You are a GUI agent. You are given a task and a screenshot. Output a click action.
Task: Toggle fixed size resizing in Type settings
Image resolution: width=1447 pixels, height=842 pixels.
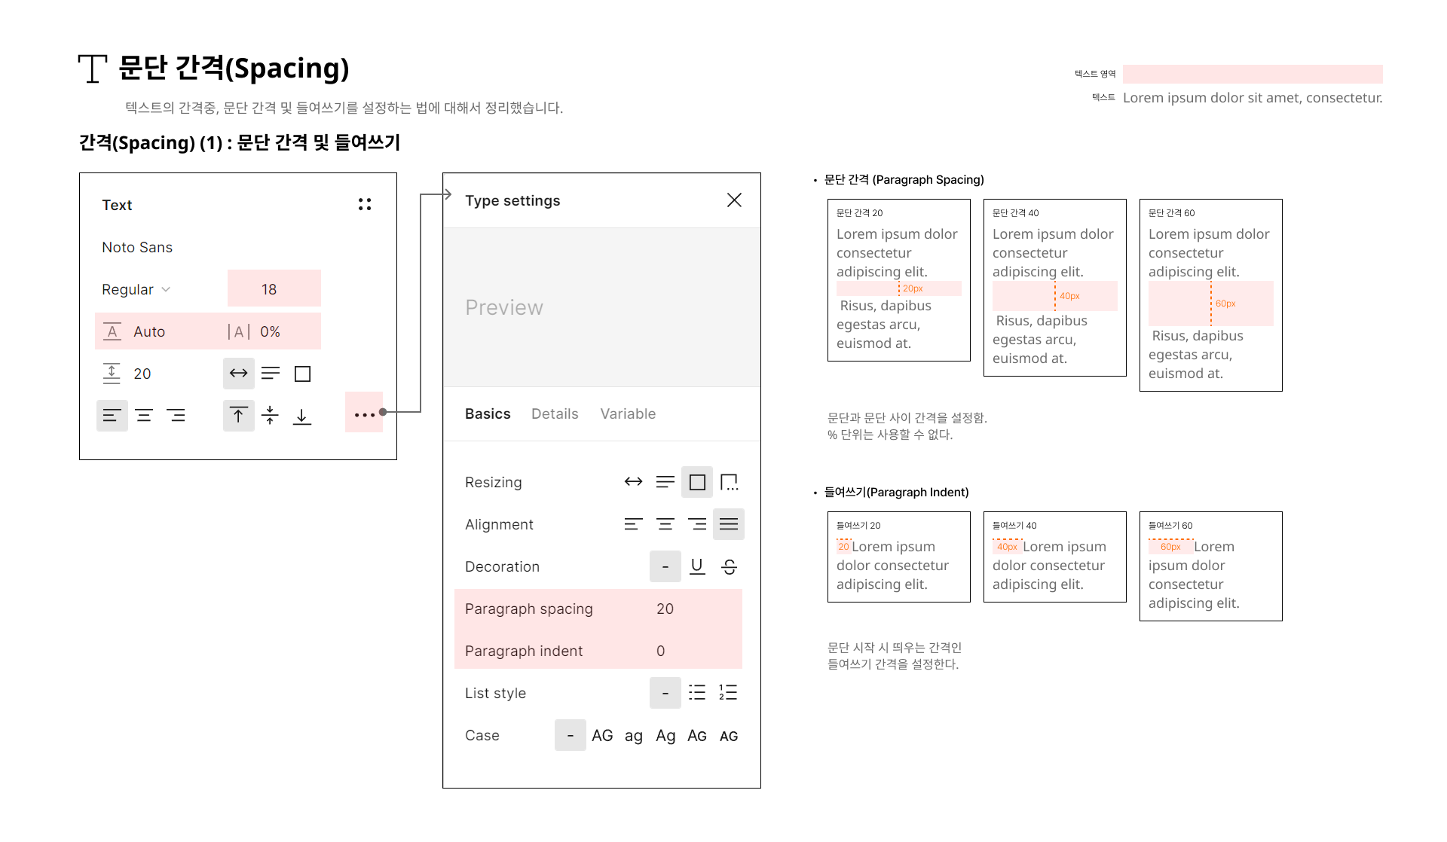(697, 482)
